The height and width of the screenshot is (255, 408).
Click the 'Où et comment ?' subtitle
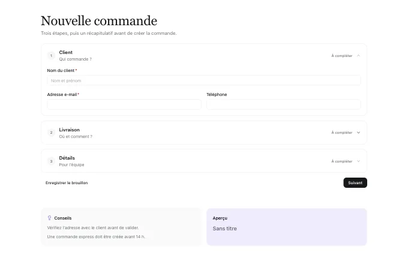click(x=76, y=136)
